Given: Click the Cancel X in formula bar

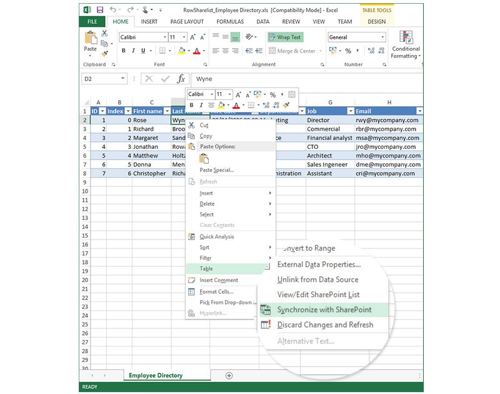Looking at the screenshot, I should (x=149, y=79).
